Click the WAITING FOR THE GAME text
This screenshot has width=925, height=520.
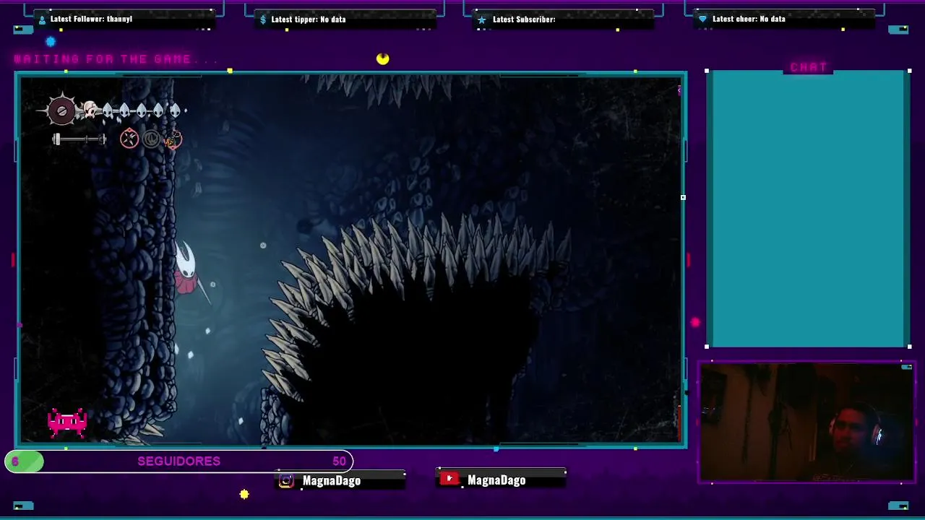pos(116,59)
